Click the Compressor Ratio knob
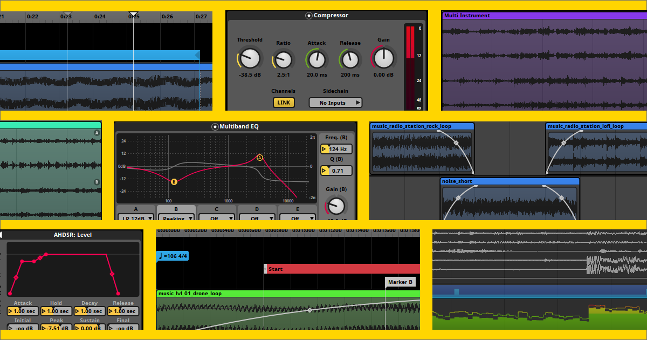 (283, 59)
